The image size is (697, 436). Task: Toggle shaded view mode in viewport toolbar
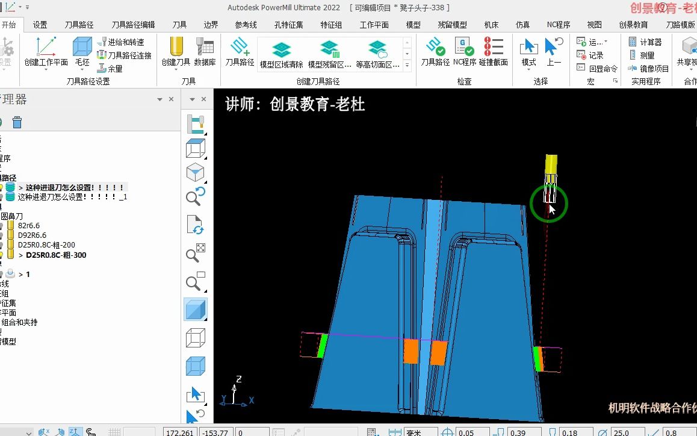[196, 309]
